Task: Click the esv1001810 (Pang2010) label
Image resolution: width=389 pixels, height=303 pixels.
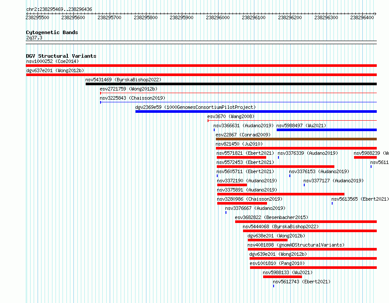Action: (x=278, y=263)
